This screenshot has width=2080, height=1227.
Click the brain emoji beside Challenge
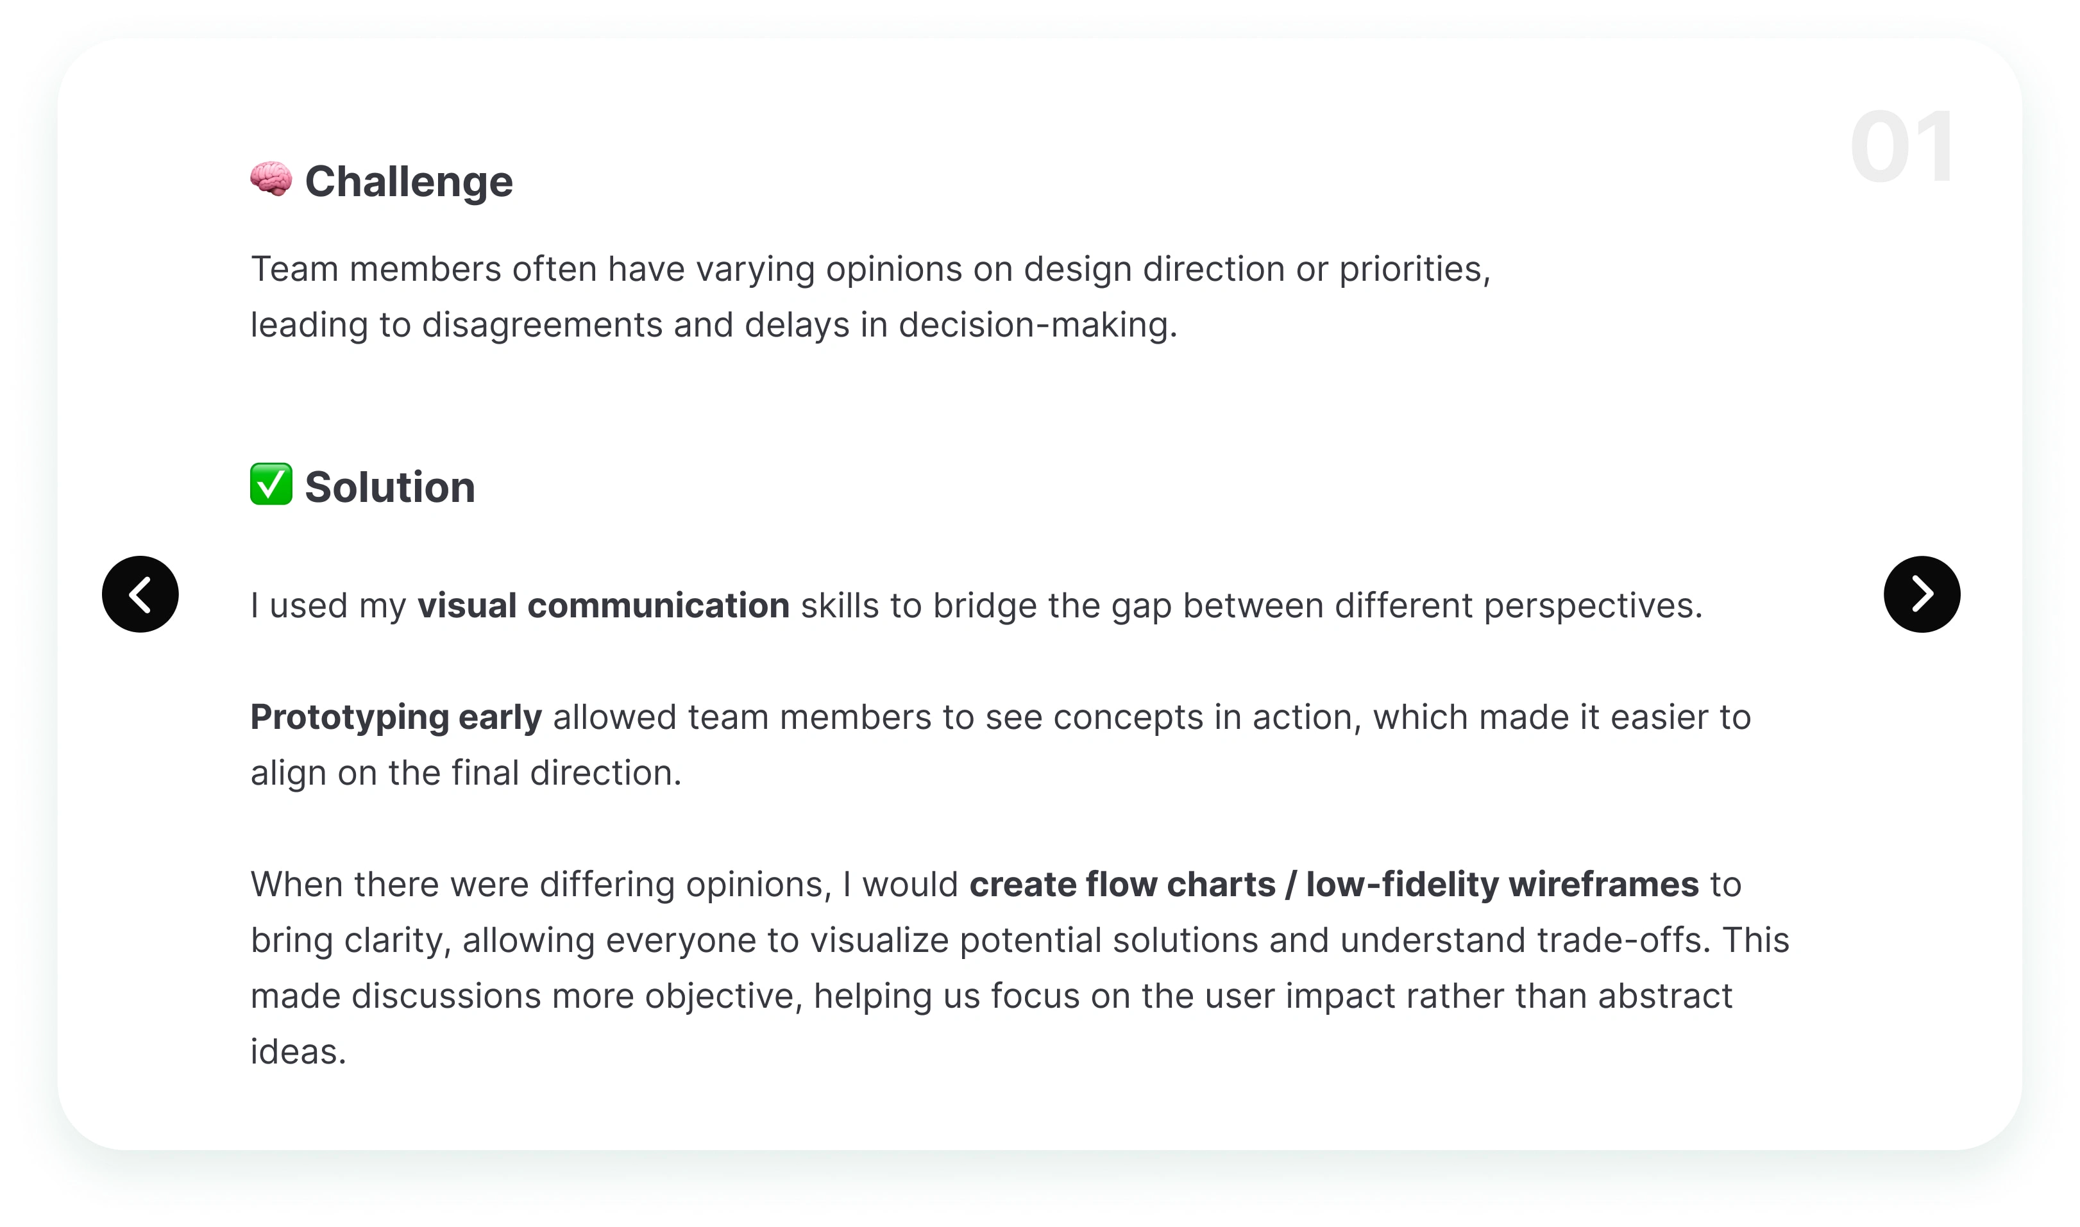pos(271,179)
